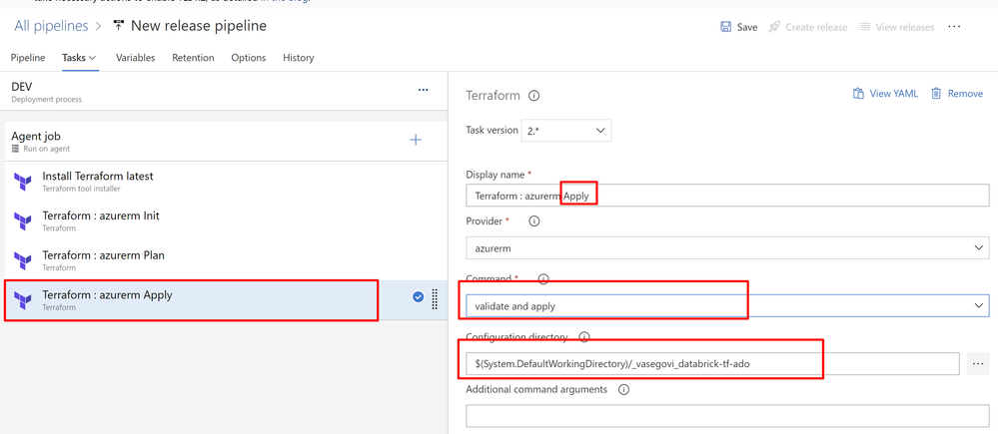Select the Terraform : azurerm Apply task
998x434 pixels.
click(226, 300)
